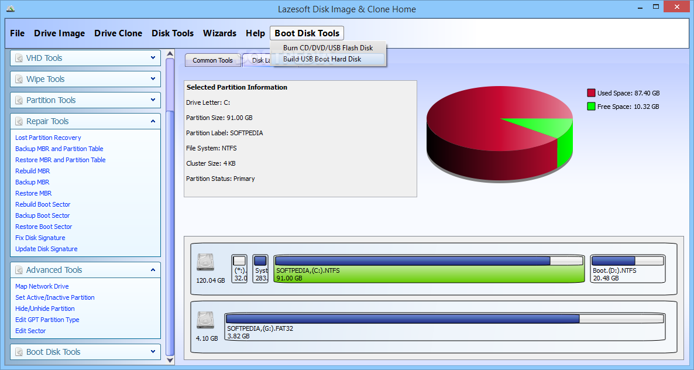Click the VHD Tools panel icon

(x=19, y=58)
